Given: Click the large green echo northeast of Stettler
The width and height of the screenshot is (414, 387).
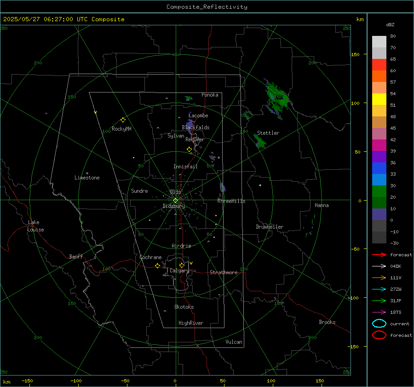Looking at the screenshot, I should (277, 99).
